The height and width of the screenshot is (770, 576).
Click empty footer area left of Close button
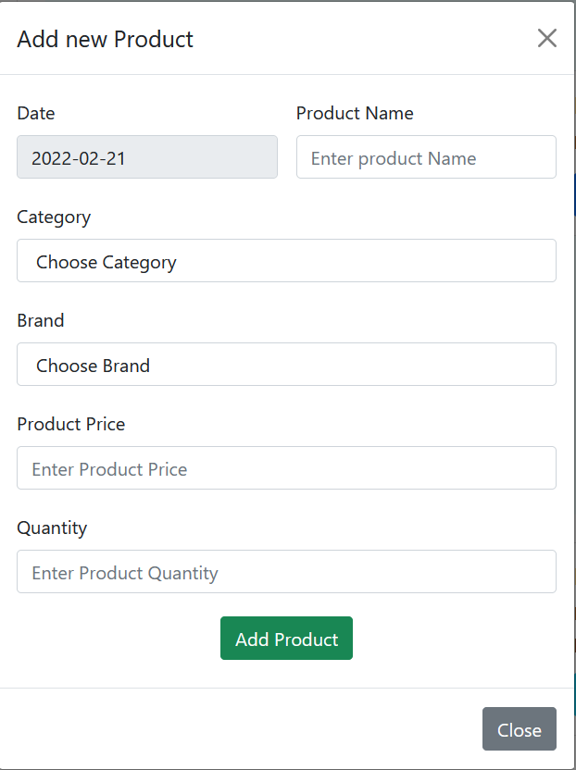[241, 729]
